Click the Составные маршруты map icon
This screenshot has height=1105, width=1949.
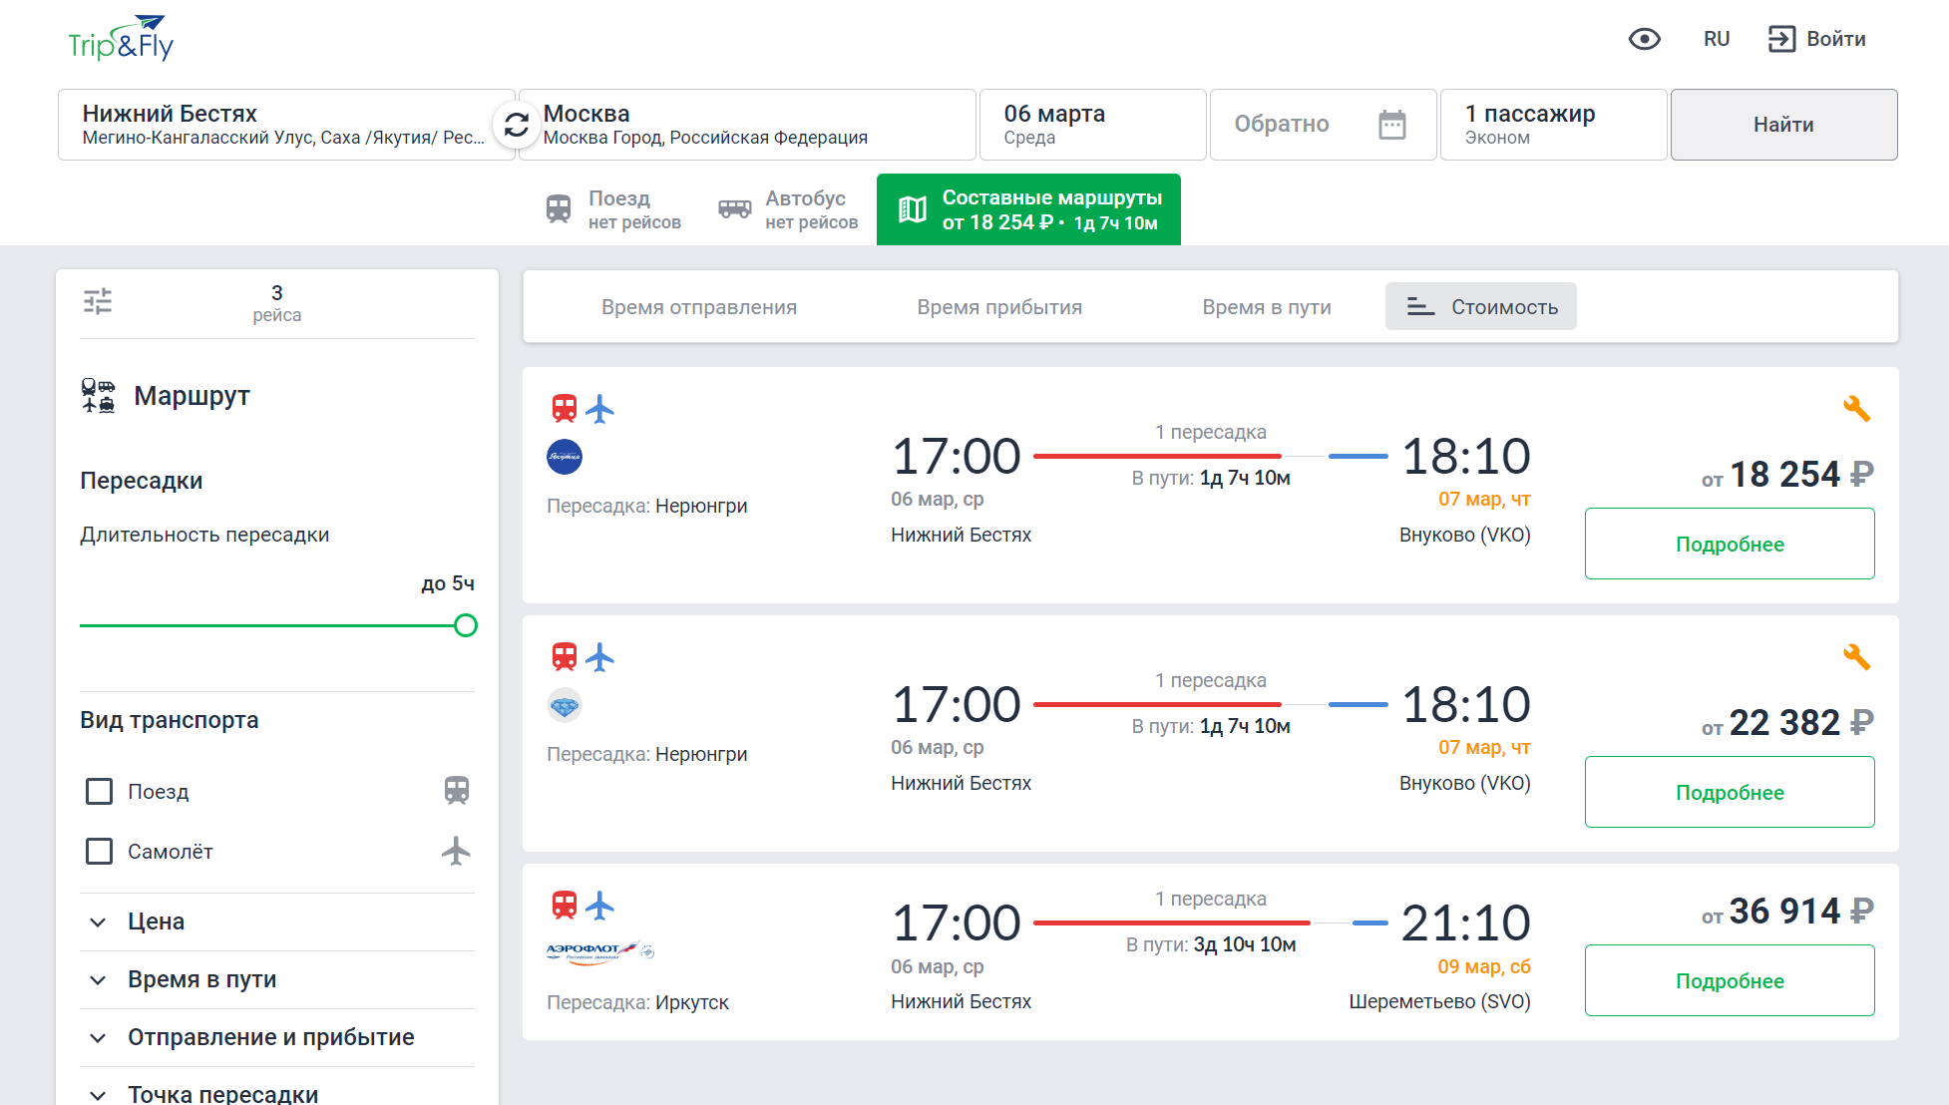(913, 208)
